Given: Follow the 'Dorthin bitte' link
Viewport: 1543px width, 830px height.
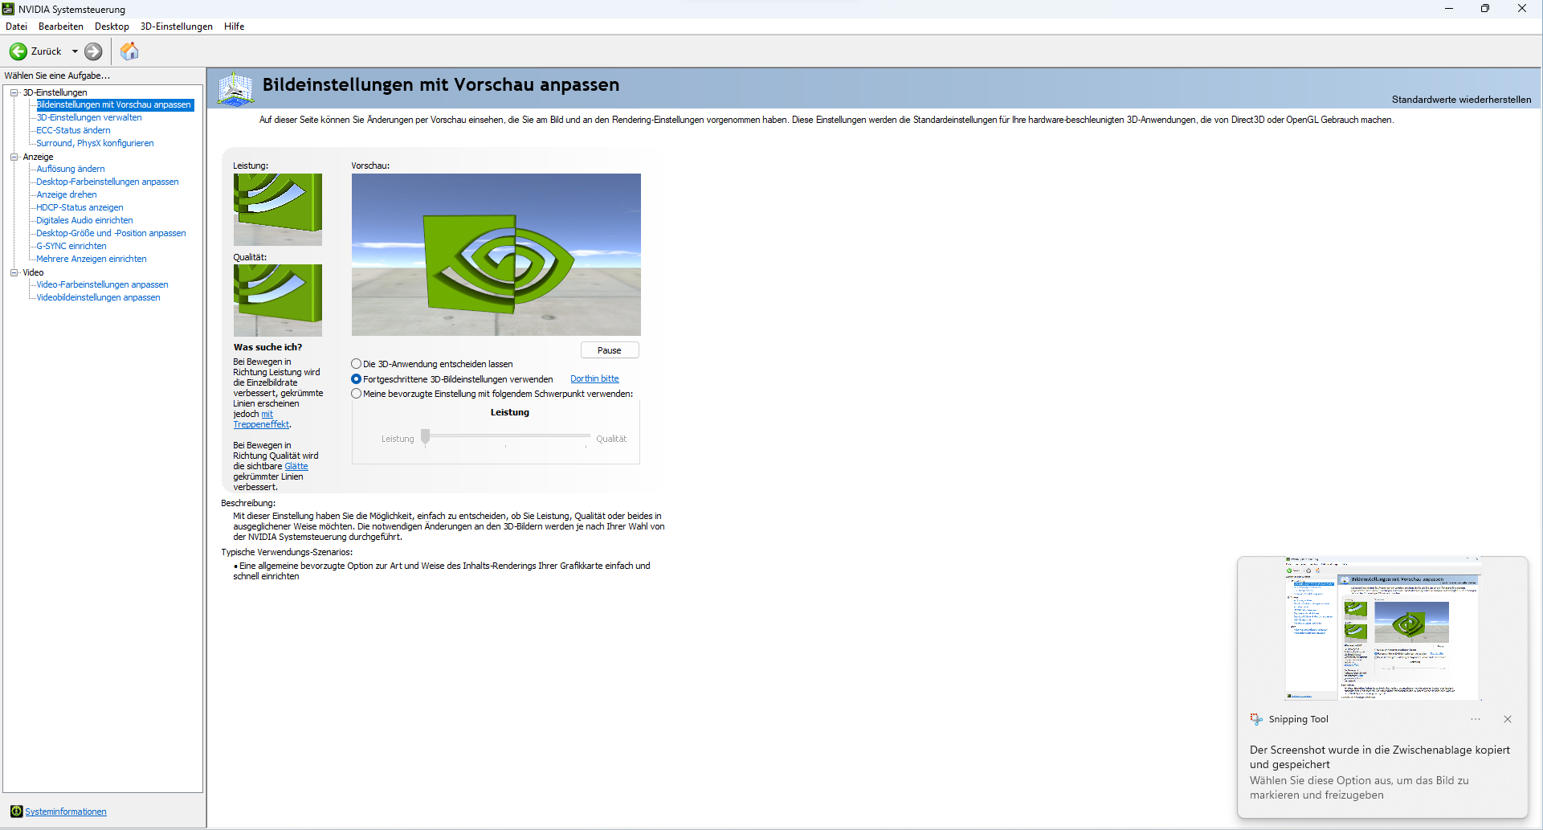Looking at the screenshot, I should pos(594,379).
